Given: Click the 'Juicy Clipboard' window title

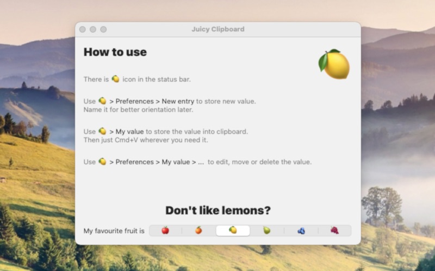Looking at the screenshot, I should tap(218, 29).
